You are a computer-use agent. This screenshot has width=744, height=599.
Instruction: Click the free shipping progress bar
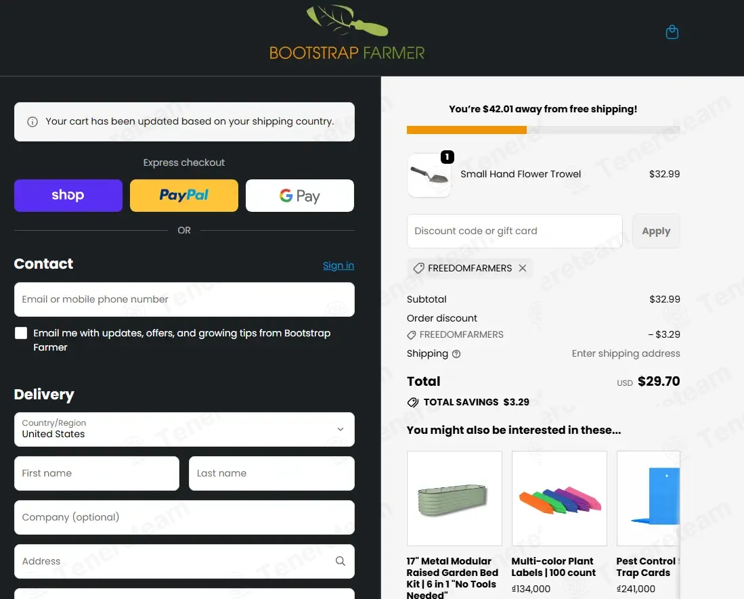(543, 130)
